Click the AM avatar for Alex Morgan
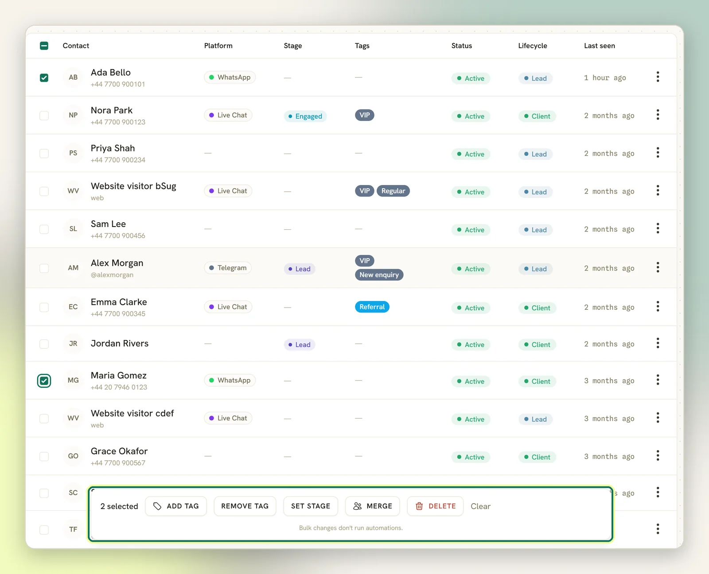 pyautogui.click(x=73, y=268)
